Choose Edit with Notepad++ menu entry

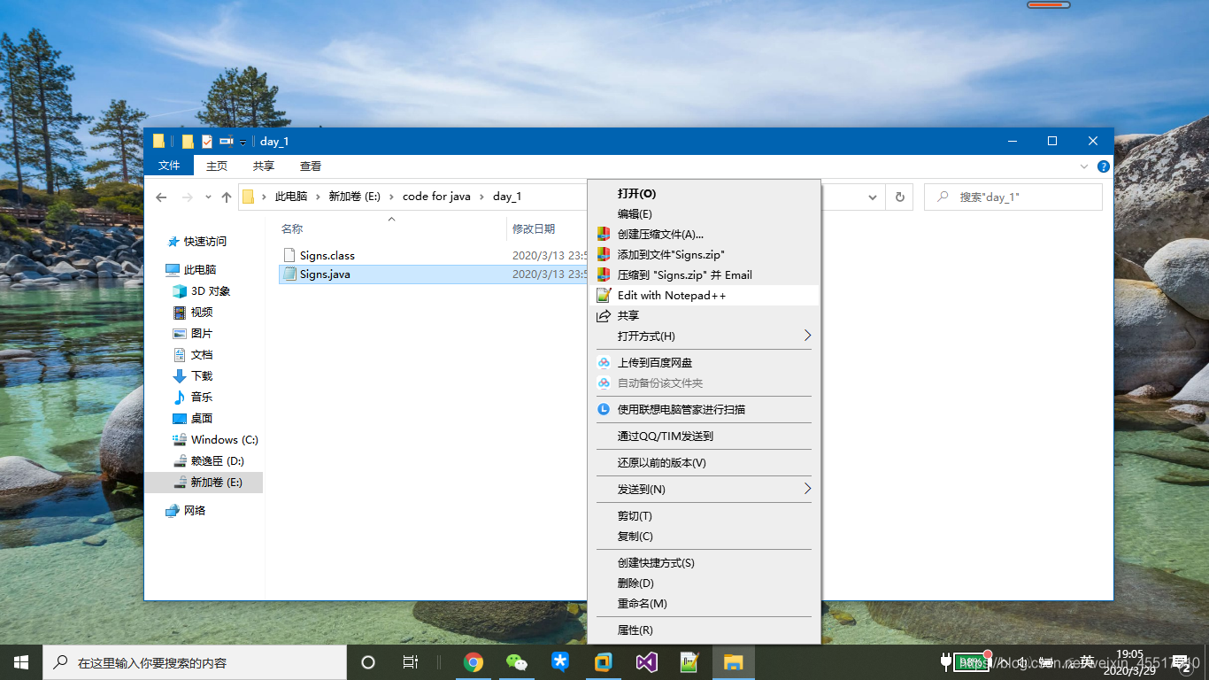(x=705, y=295)
